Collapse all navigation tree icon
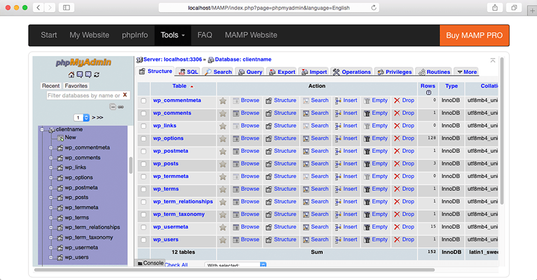This screenshot has height=280, width=537. 113,107
